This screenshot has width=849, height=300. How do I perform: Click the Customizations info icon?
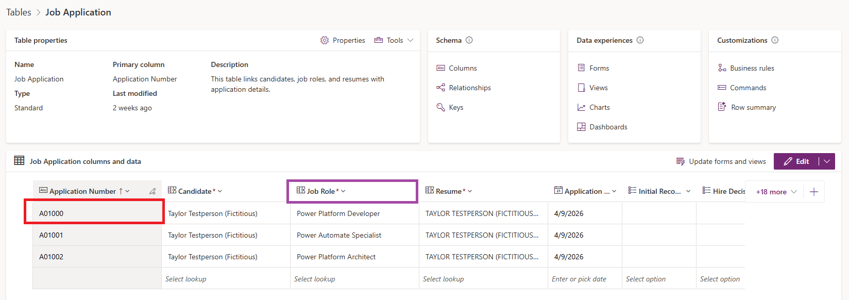click(x=775, y=40)
